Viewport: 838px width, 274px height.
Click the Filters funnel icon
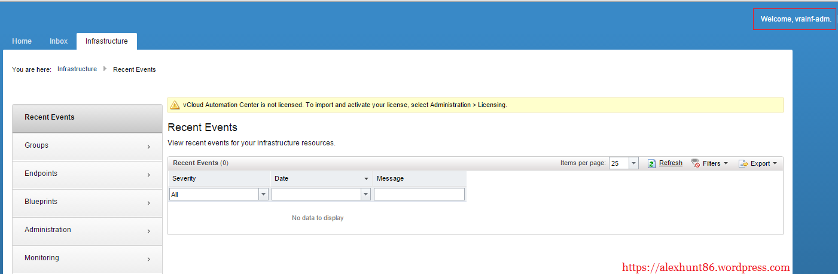point(695,163)
